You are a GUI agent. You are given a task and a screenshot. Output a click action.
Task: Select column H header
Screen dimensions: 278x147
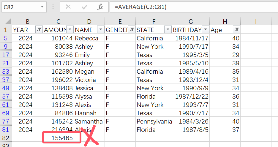point(225,21)
